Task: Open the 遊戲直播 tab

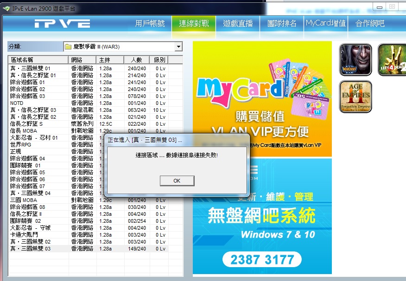Action: [x=238, y=24]
